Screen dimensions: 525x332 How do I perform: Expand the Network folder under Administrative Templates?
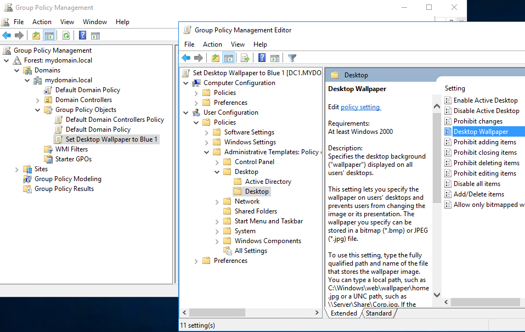[217, 201]
